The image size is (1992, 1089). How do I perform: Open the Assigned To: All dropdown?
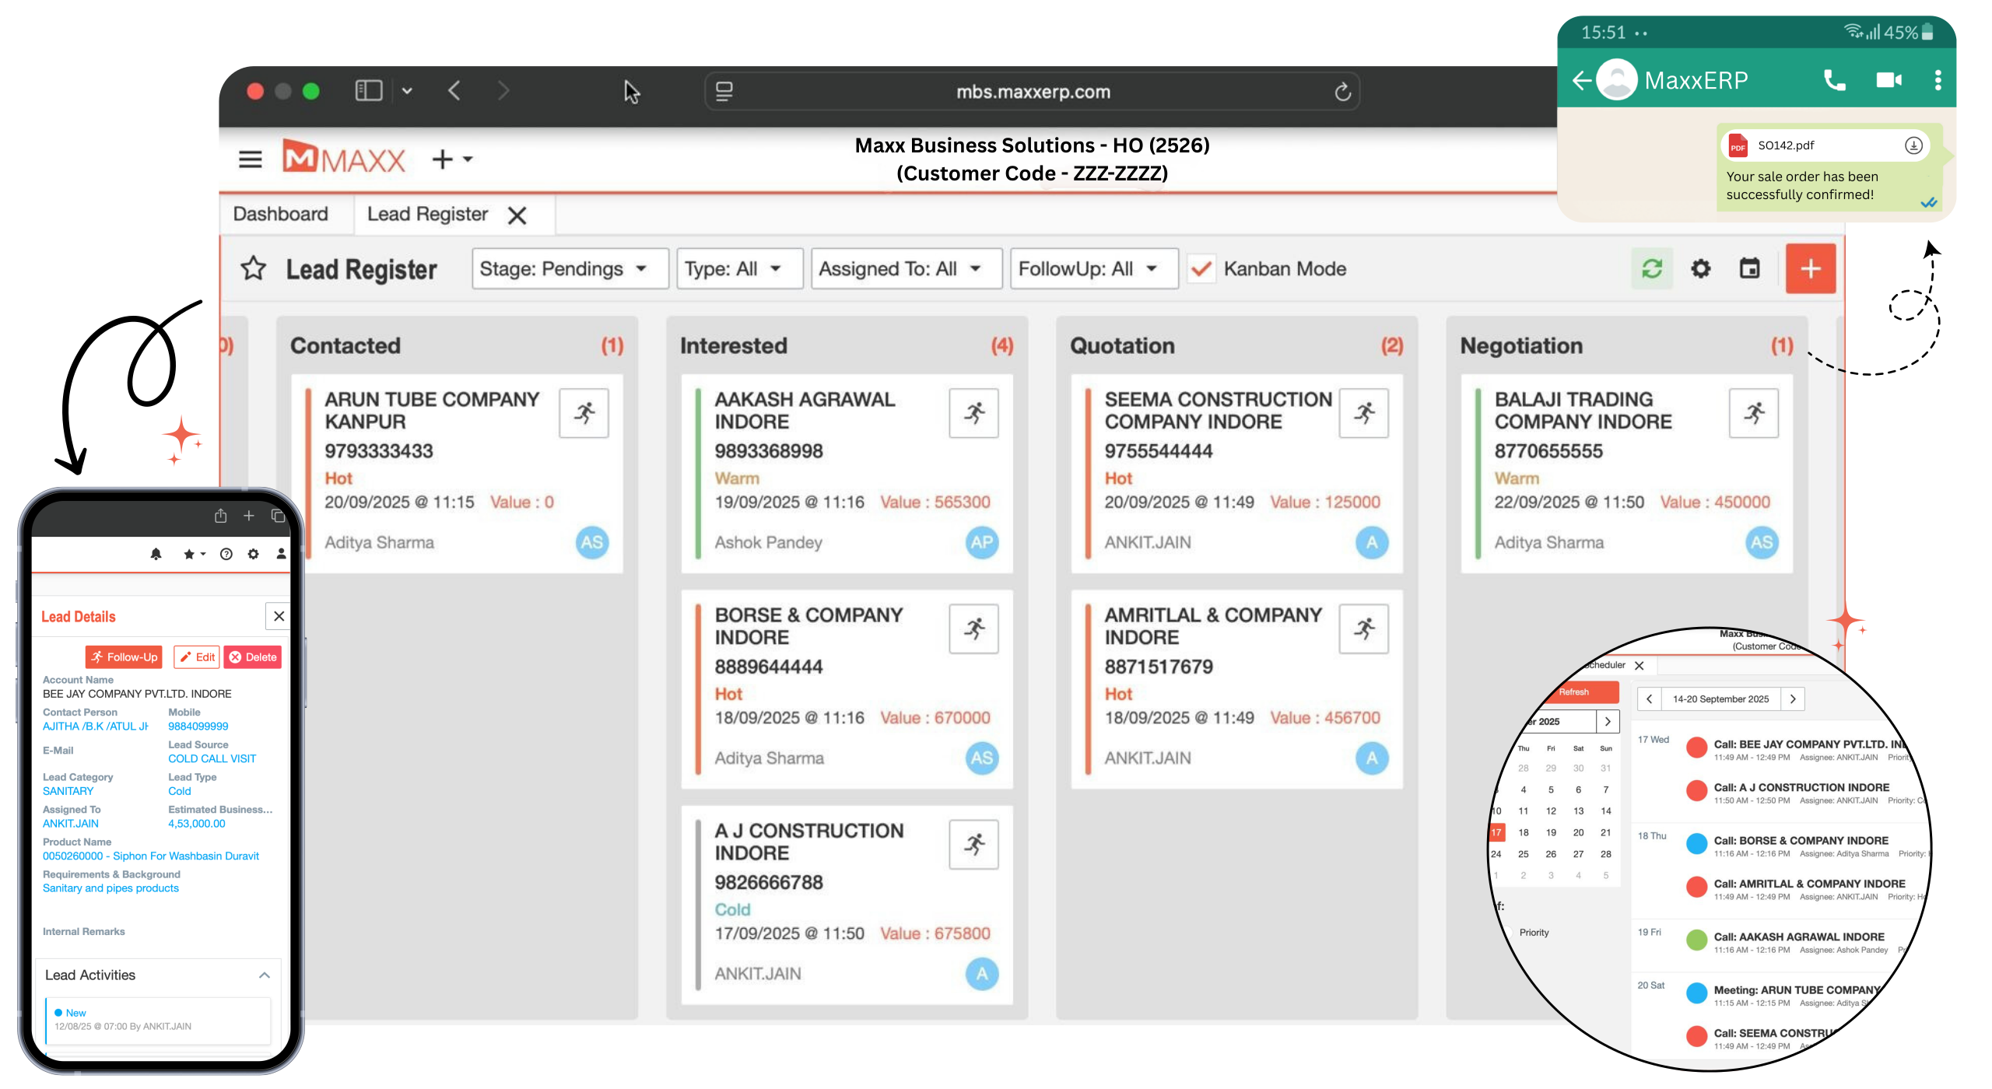(x=906, y=269)
